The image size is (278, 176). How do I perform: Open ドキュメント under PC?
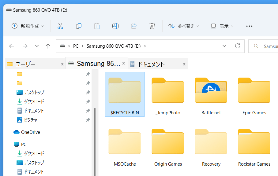click(30, 172)
